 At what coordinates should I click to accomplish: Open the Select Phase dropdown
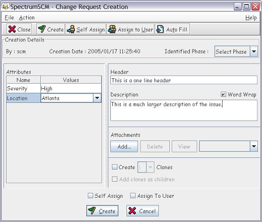[236, 51]
